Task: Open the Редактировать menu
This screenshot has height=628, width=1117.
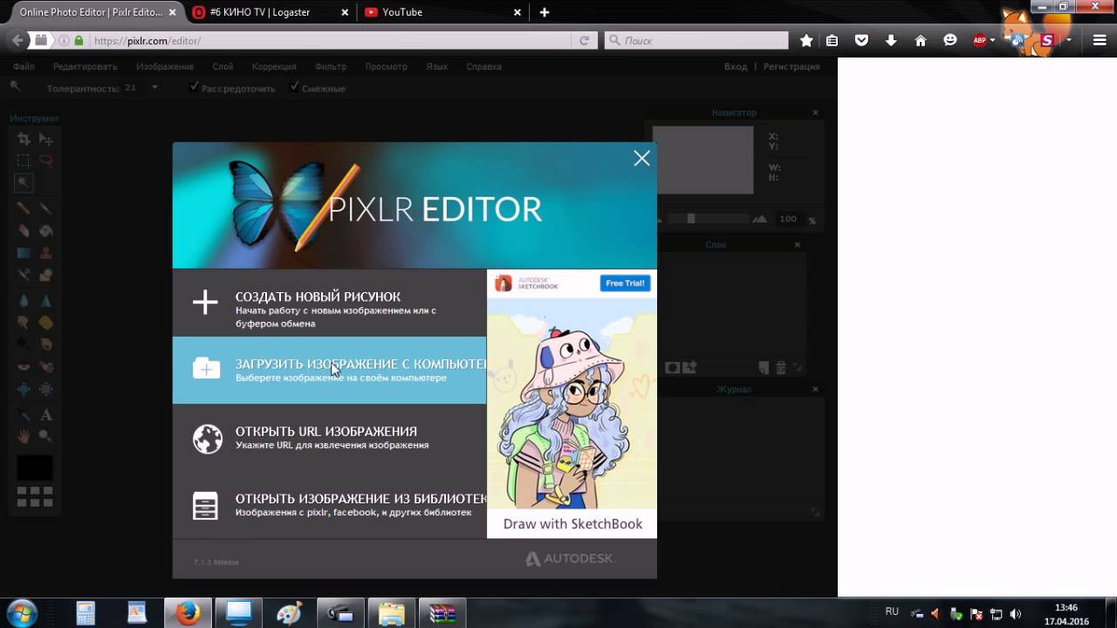Action: [85, 66]
